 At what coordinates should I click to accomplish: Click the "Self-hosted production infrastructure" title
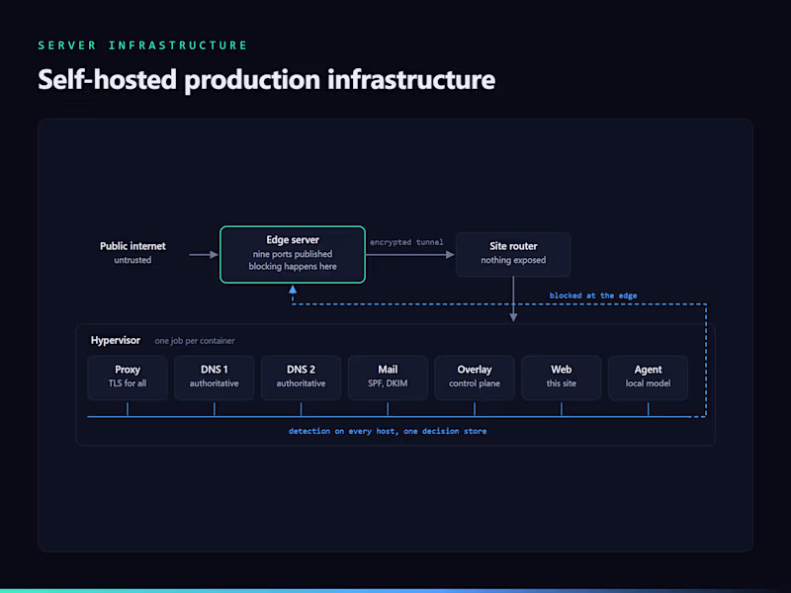[266, 80]
